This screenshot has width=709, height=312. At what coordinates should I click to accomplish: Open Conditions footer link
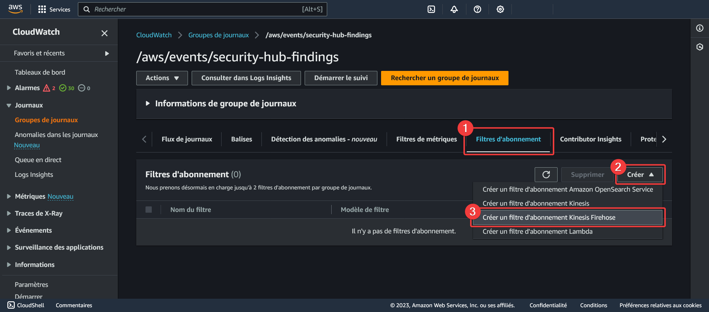[593, 305]
